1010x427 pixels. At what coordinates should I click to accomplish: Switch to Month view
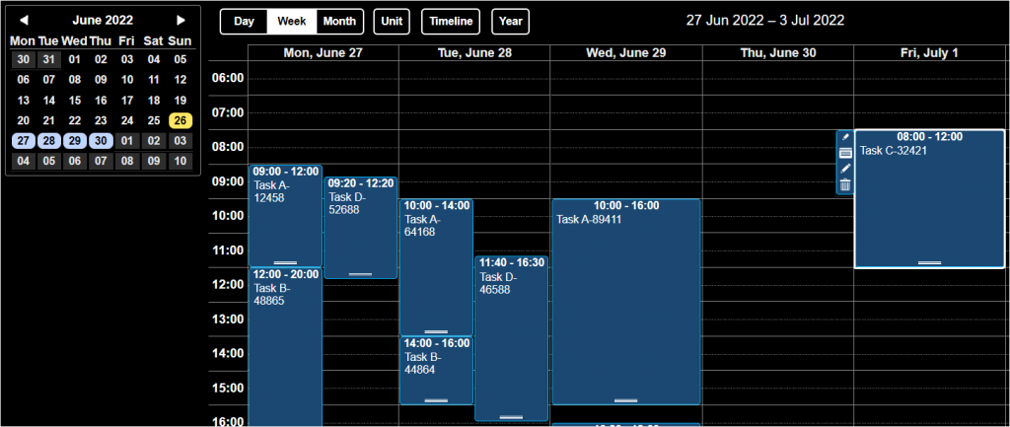339,22
